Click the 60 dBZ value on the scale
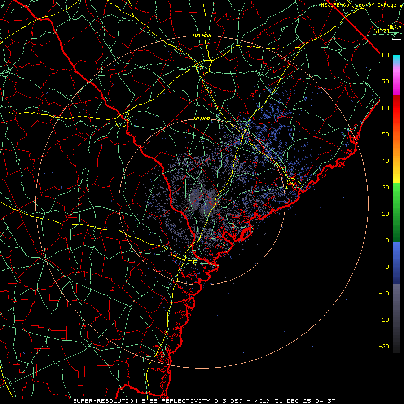Screen dimensions: 404x404 (386, 108)
